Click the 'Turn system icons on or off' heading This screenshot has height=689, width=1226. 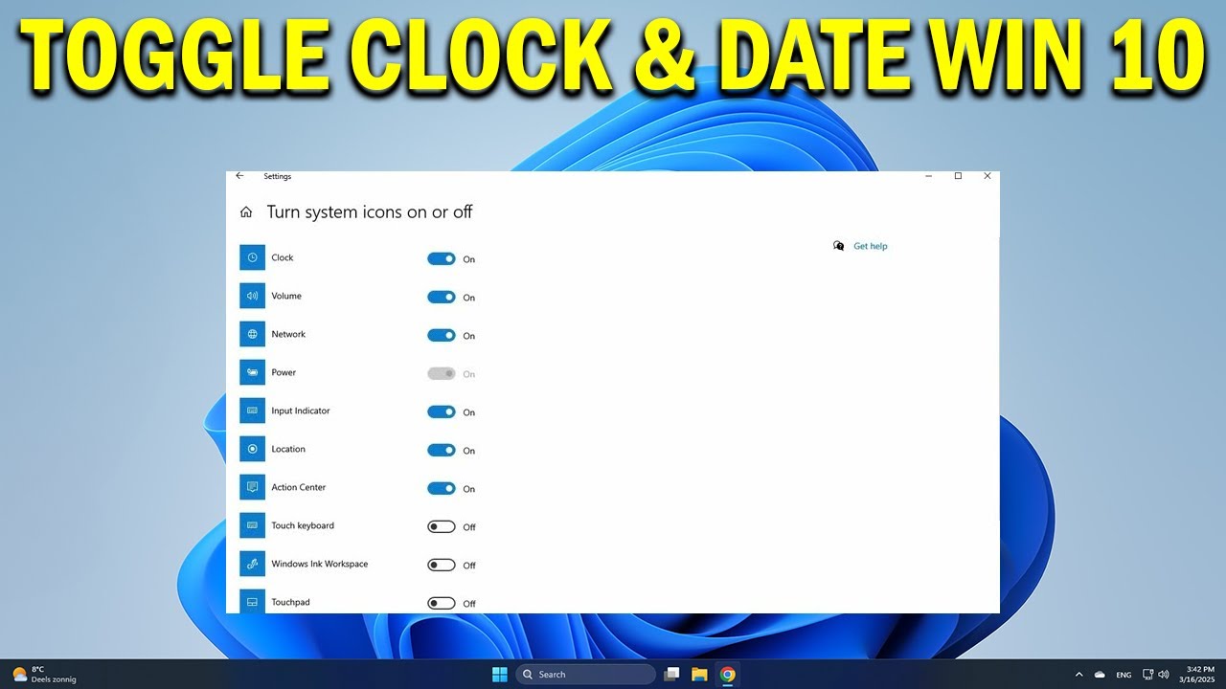point(370,211)
